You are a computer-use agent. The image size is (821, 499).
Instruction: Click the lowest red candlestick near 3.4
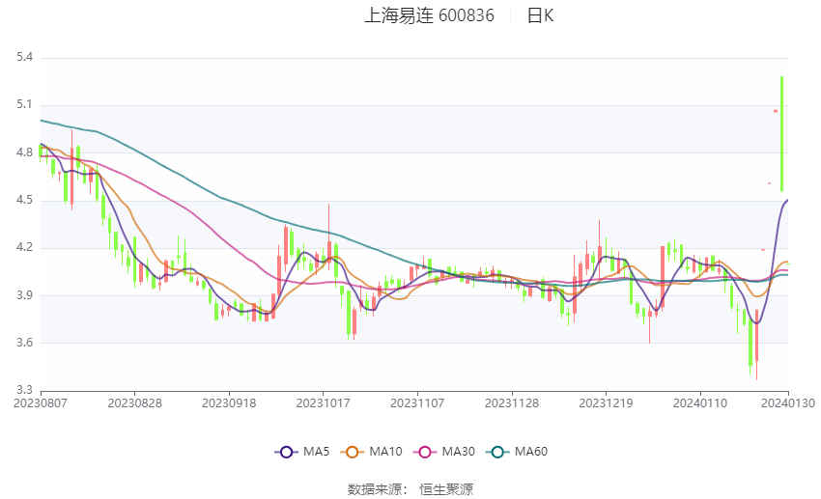756,344
